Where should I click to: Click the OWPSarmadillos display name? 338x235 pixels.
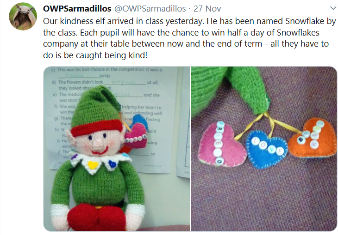click(x=77, y=9)
